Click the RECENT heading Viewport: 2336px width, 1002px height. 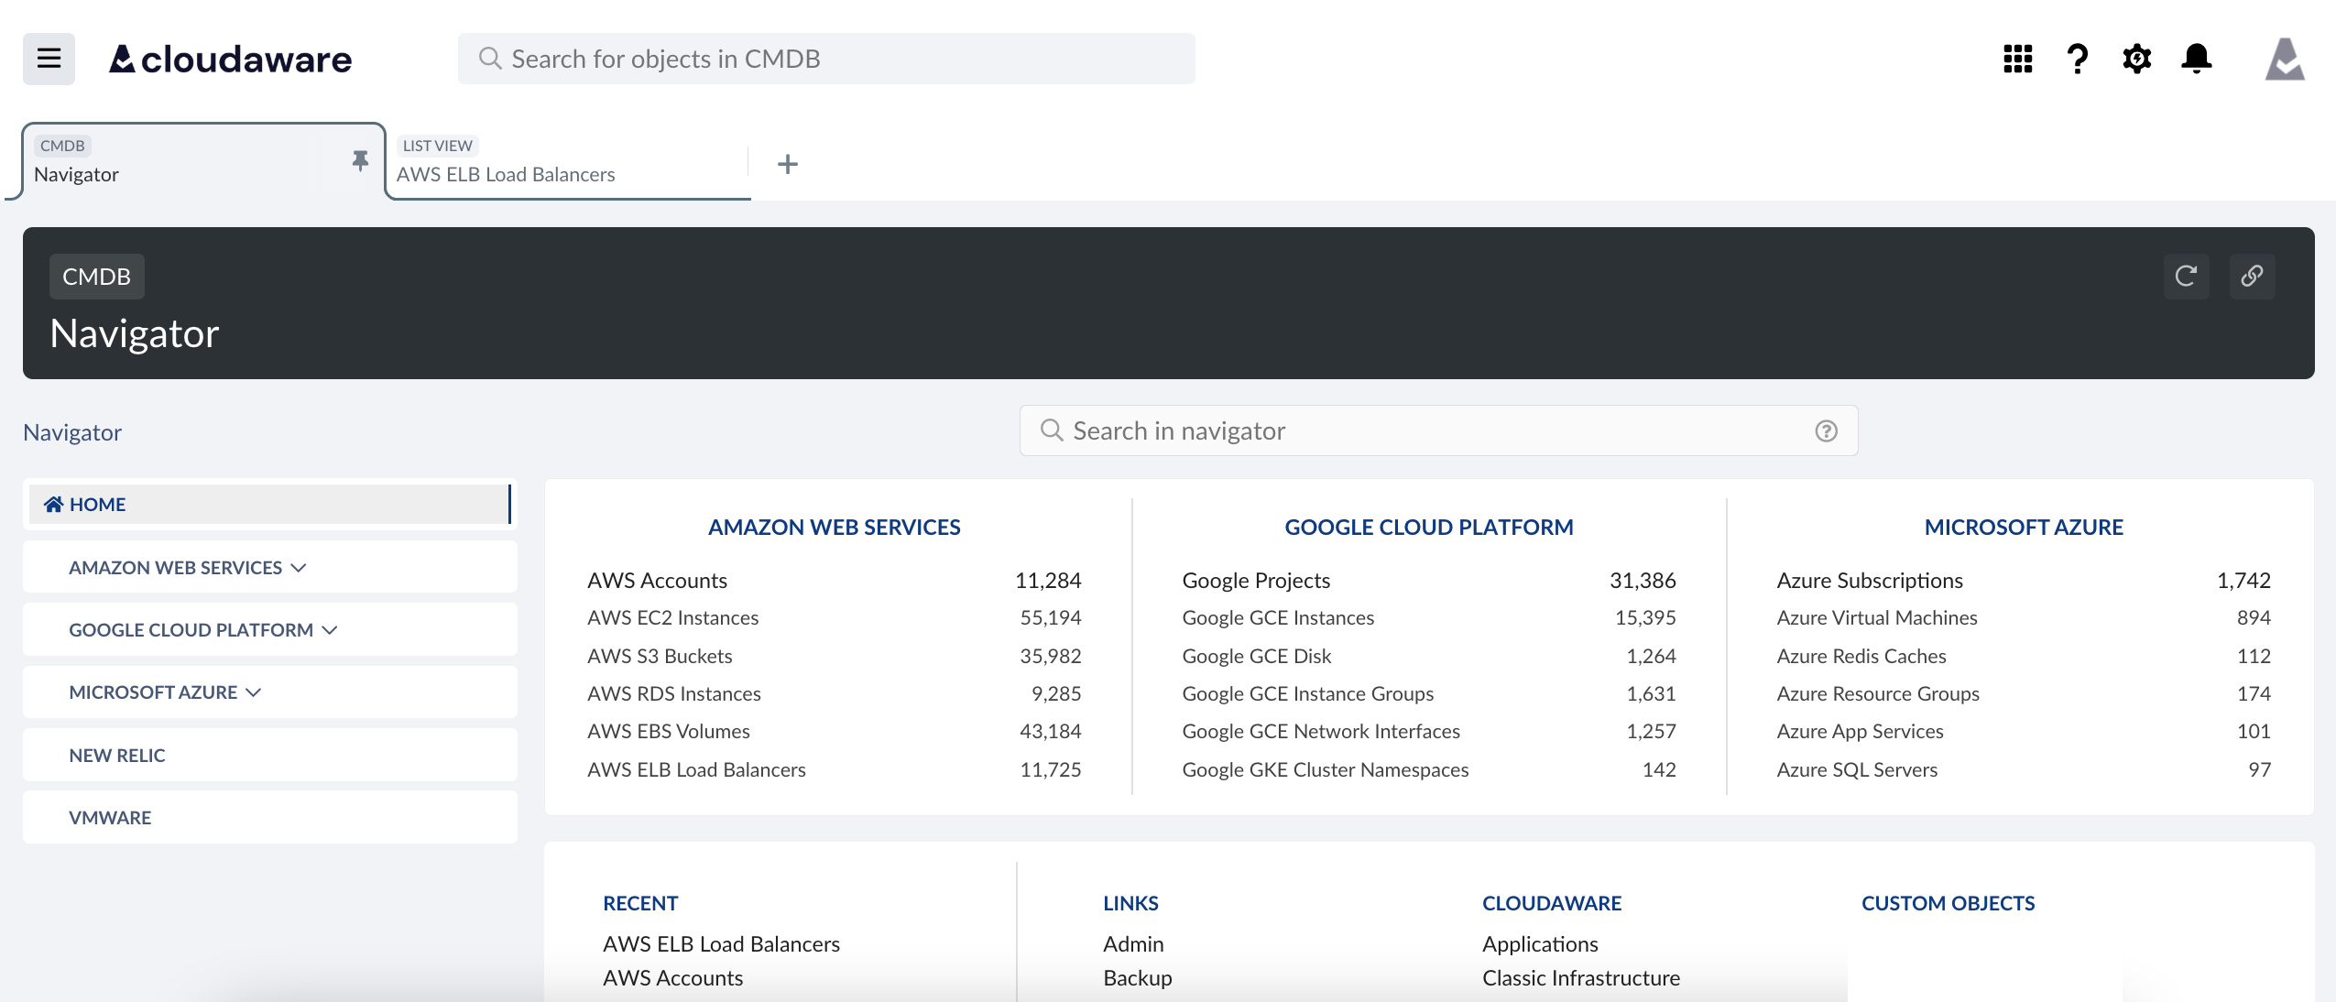(x=640, y=903)
